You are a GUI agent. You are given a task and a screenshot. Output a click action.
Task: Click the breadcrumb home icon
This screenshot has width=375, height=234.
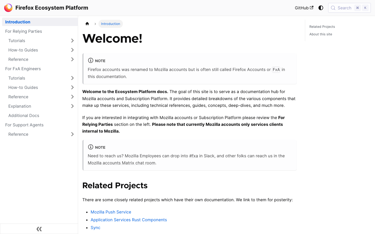pos(87,24)
